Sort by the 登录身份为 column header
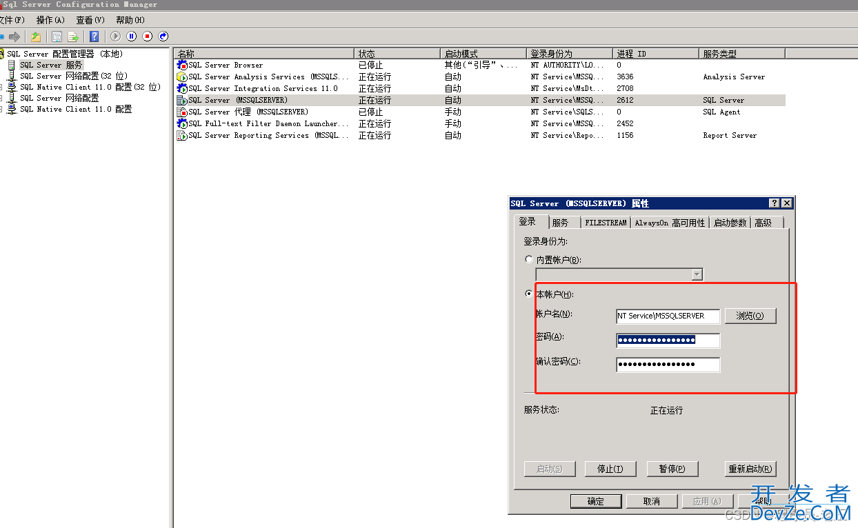This screenshot has height=528, width=858. coord(570,53)
